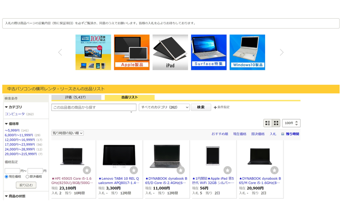Sort by 現在価格
Image resolution: width=341 pixels, height=213 pixels.
click(x=240, y=134)
